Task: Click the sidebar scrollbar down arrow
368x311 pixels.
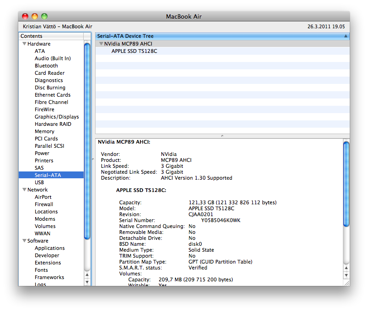Action: (87, 282)
